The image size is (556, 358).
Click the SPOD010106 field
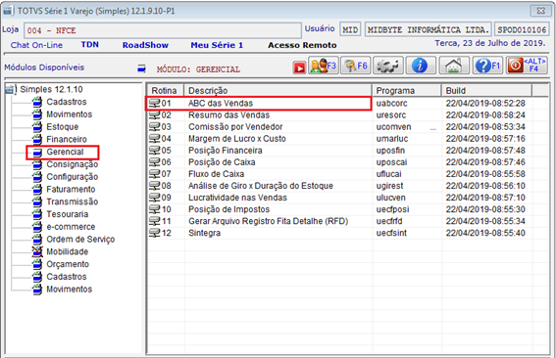(x=522, y=29)
